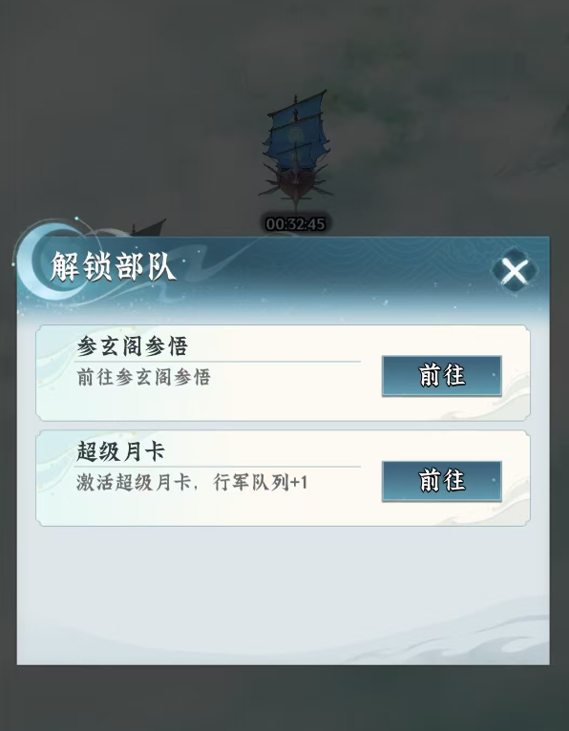Image resolution: width=569 pixels, height=731 pixels.
Task: Tap the dark ship silhouette behind dialog
Action: click(x=146, y=227)
